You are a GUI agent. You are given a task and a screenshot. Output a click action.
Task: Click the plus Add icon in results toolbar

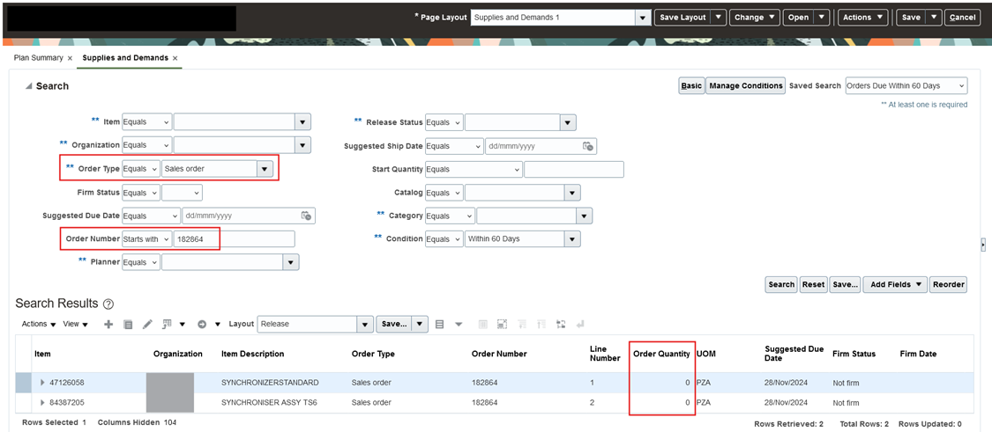(108, 324)
